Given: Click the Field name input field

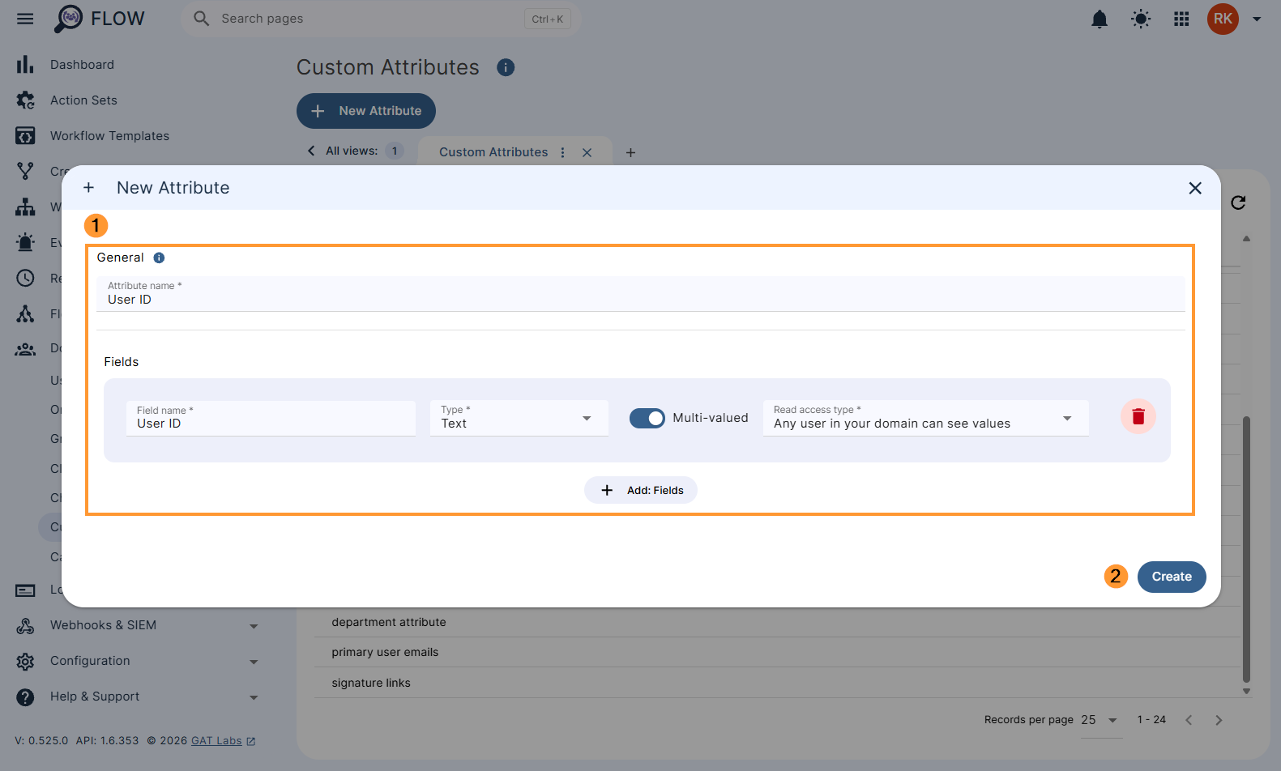Looking at the screenshot, I should click(x=271, y=418).
